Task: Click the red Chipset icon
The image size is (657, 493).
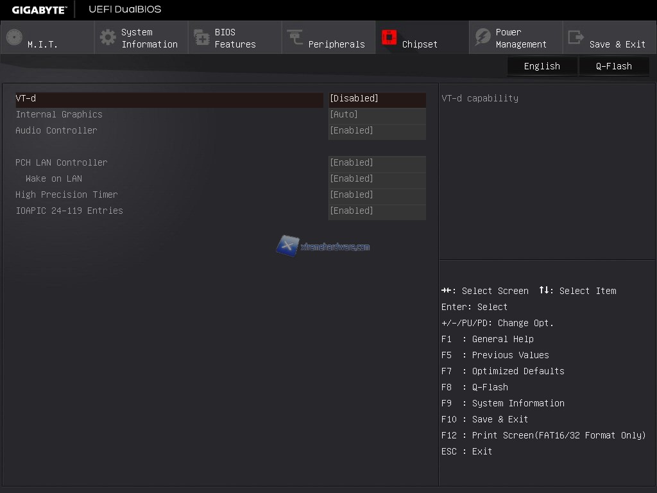Action: [x=389, y=37]
